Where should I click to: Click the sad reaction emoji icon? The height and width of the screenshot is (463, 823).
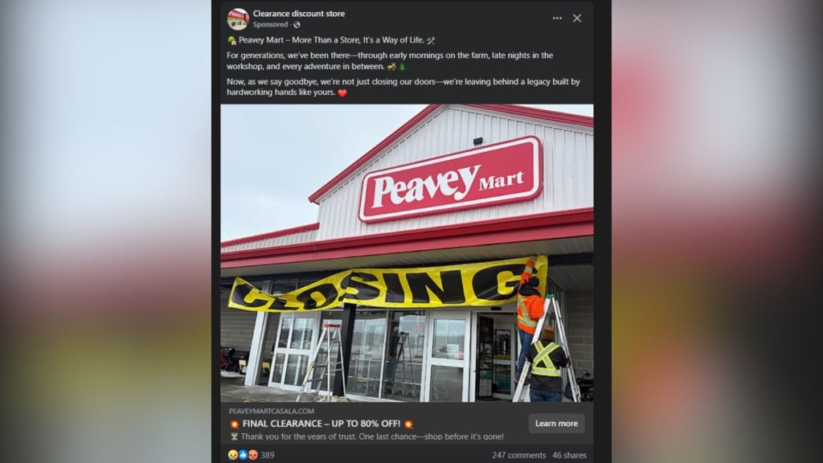point(233,455)
